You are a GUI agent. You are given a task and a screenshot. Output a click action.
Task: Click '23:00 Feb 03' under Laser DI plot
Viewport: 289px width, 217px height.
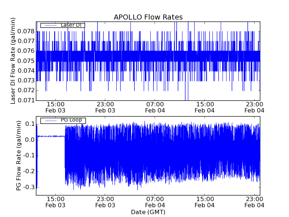[105, 107]
